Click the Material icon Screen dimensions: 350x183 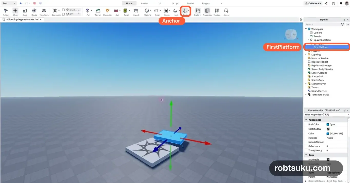(x=147, y=10)
